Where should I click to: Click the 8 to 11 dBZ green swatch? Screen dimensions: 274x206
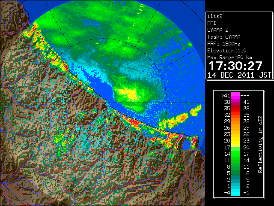235,167
